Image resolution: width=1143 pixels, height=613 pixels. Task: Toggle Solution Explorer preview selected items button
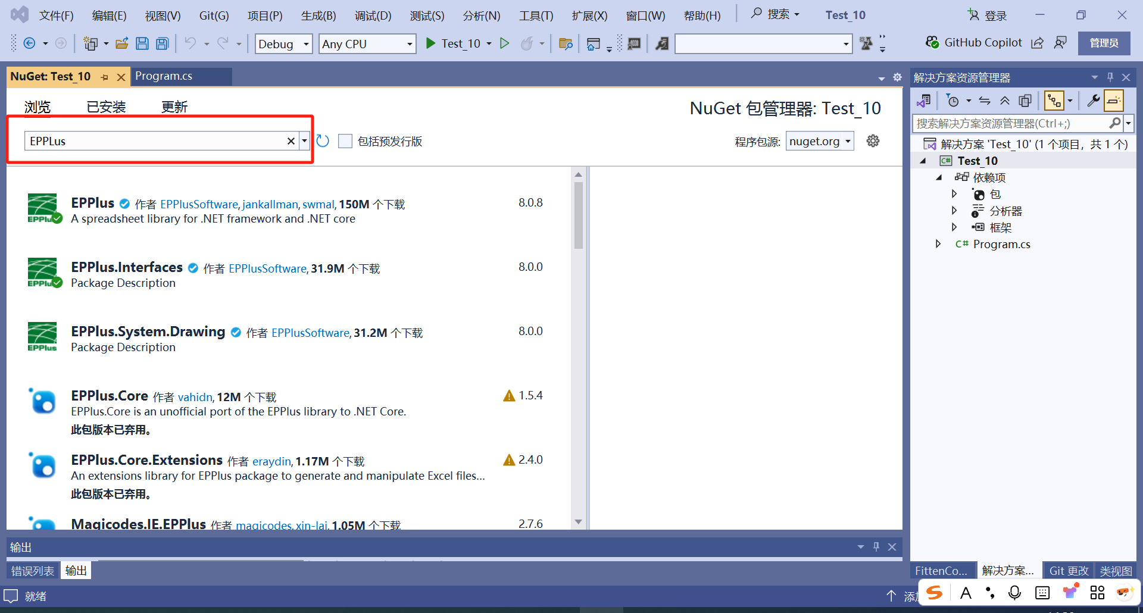1113,101
